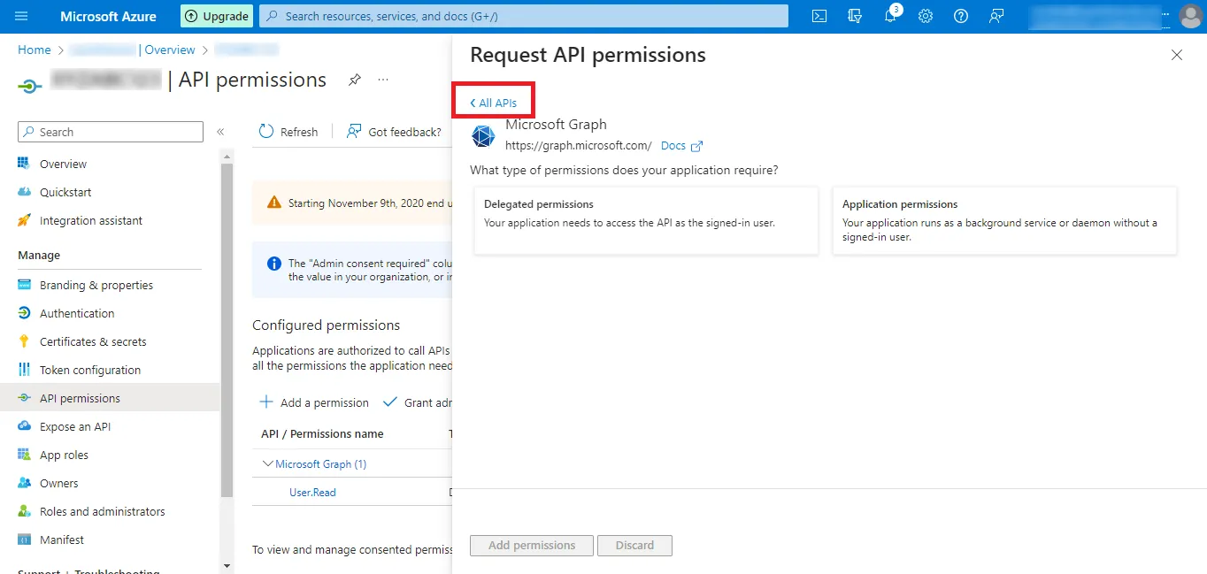
Task: Pin the API permissions page
Action: pyautogui.click(x=354, y=80)
